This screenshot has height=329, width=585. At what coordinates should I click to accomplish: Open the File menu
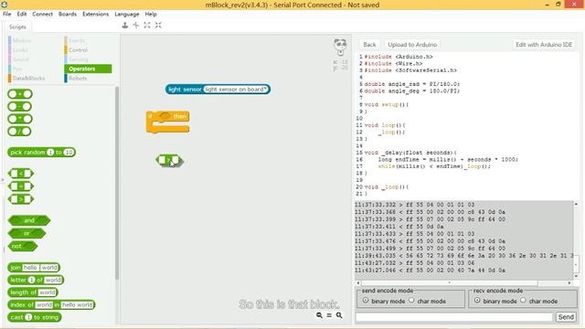7,15
